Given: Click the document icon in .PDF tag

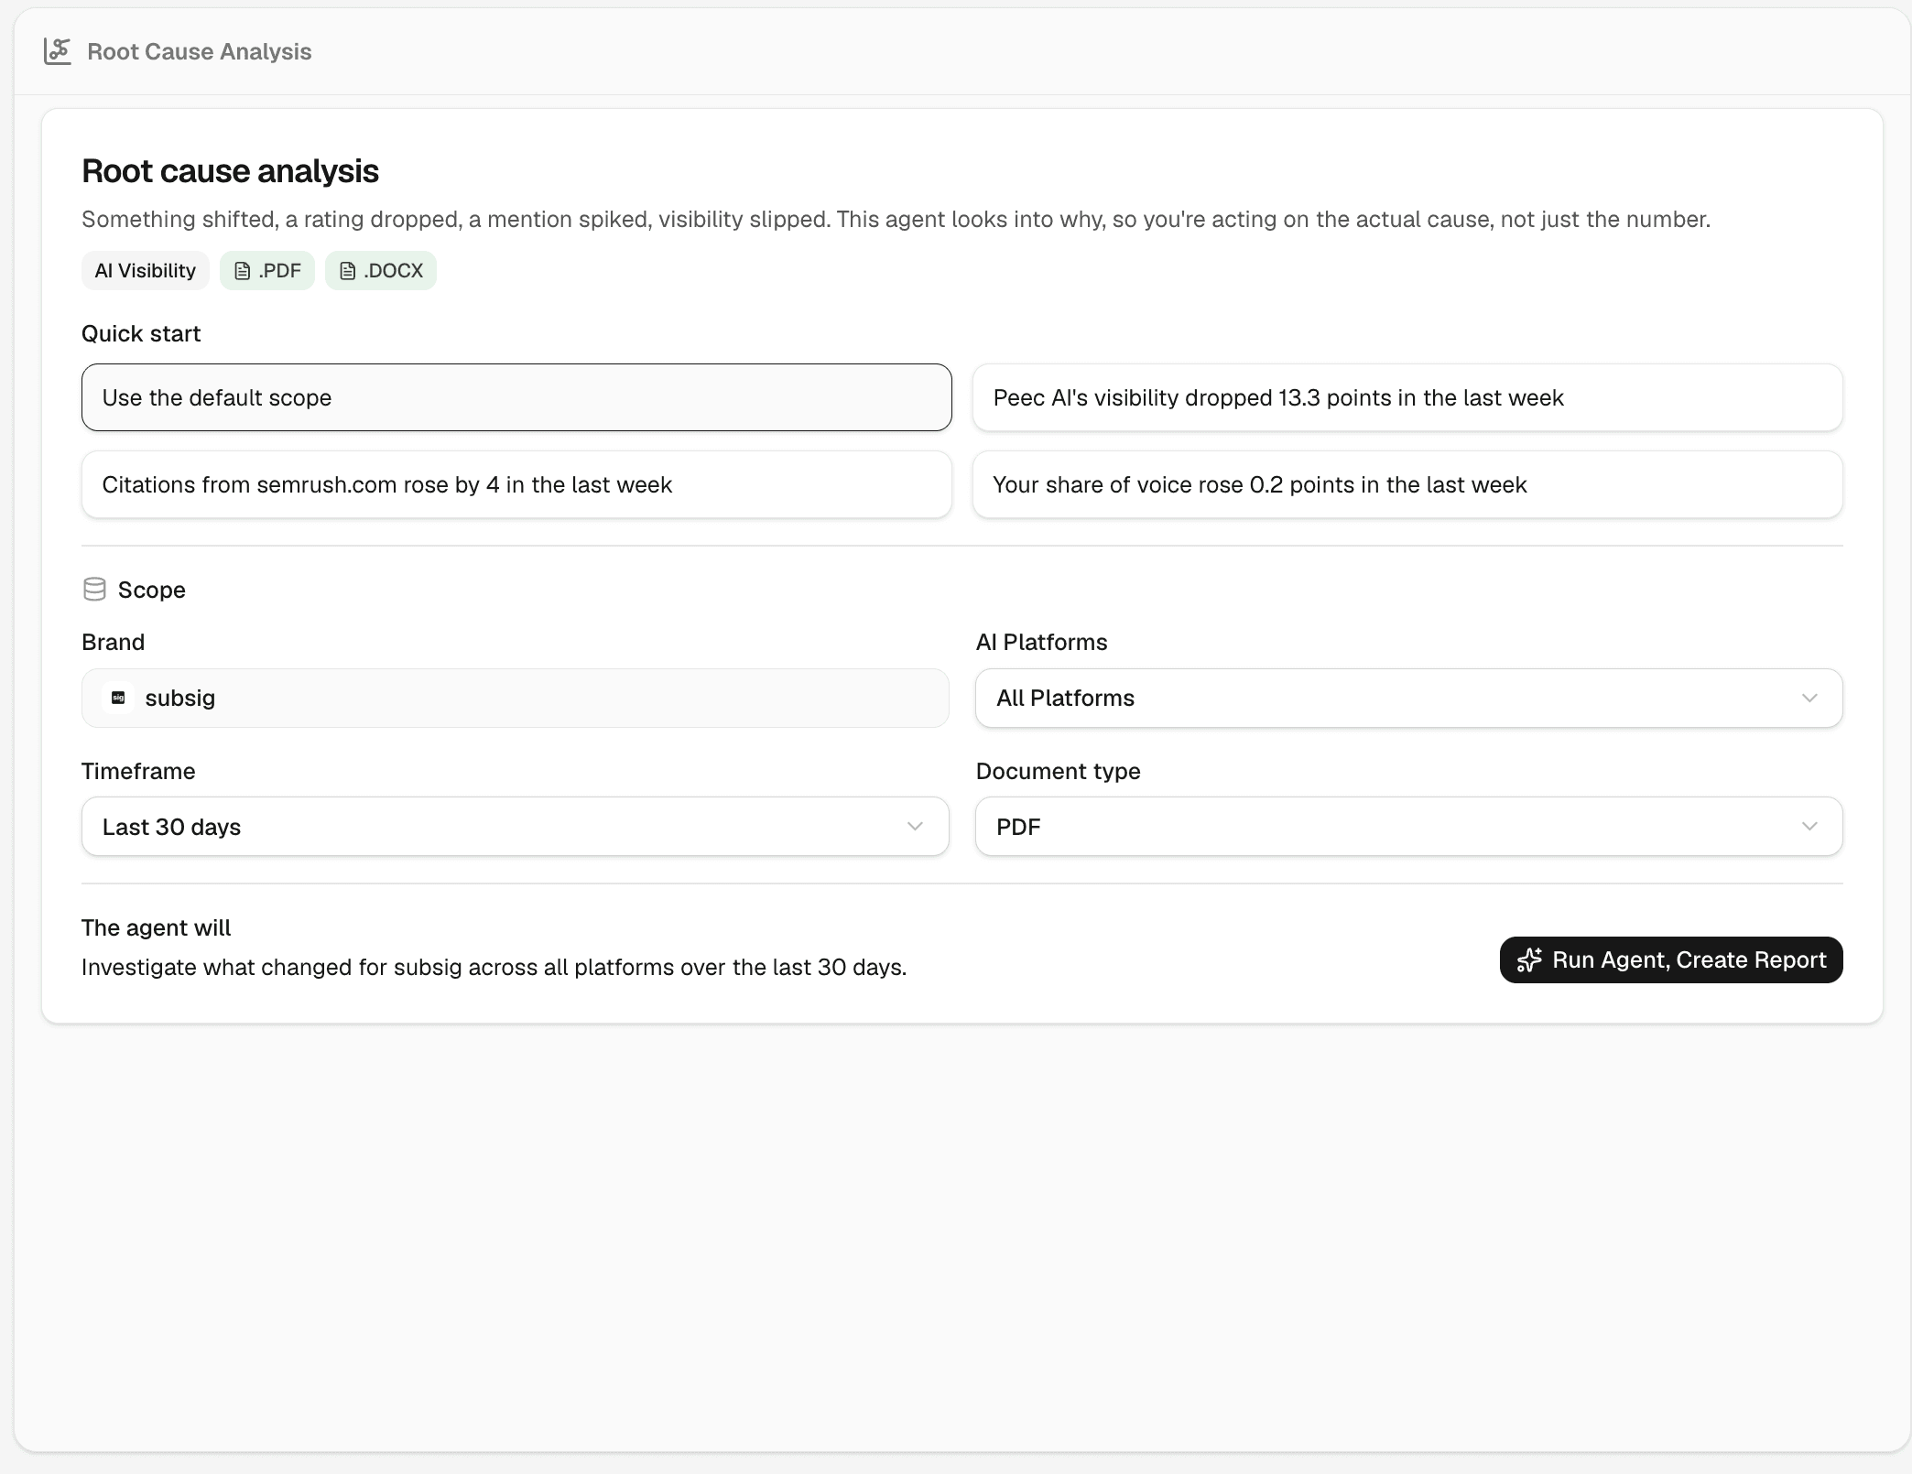Looking at the screenshot, I should pos(243,271).
